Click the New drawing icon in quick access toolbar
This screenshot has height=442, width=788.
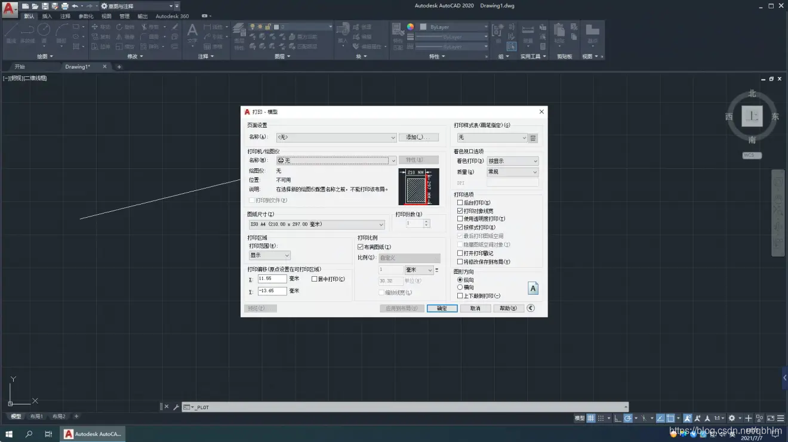click(x=25, y=6)
